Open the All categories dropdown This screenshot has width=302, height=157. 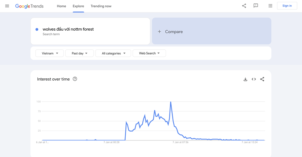click(113, 53)
